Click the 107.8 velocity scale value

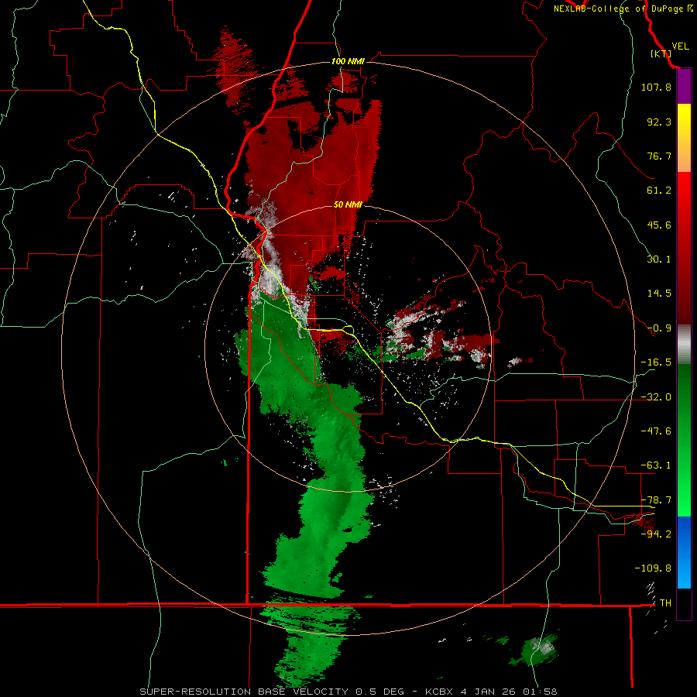click(x=656, y=87)
